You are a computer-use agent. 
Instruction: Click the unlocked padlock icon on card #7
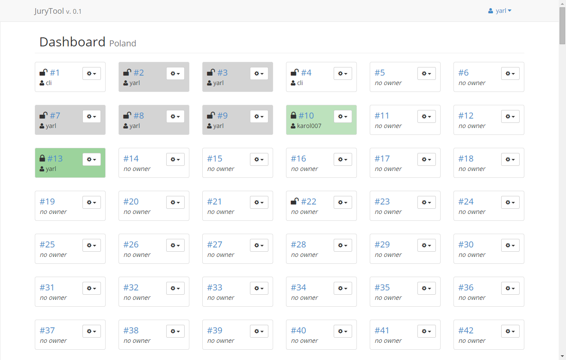click(x=43, y=116)
